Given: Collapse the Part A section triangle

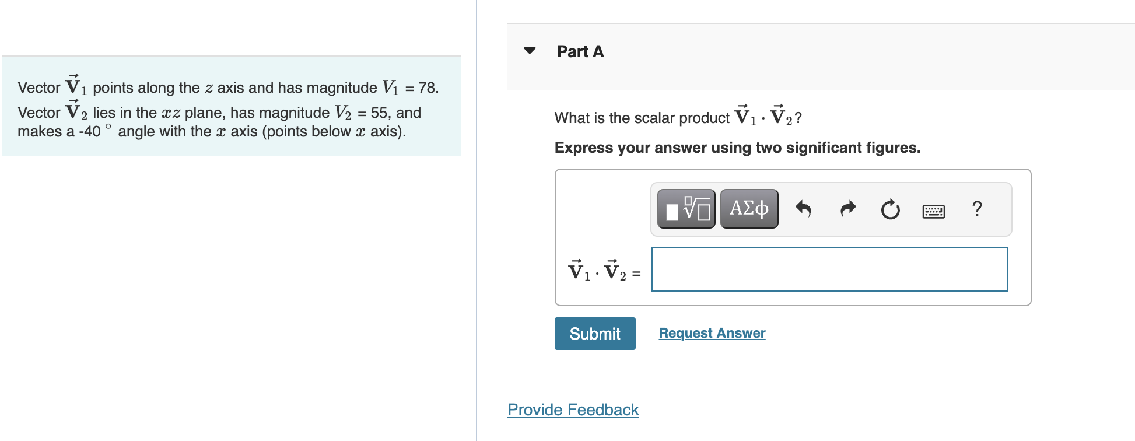Looking at the screenshot, I should coord(530,51).
